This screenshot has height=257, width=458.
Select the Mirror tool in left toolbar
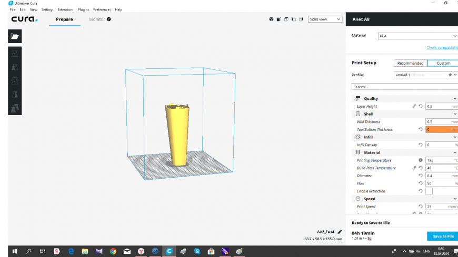(x=15, y=95)
